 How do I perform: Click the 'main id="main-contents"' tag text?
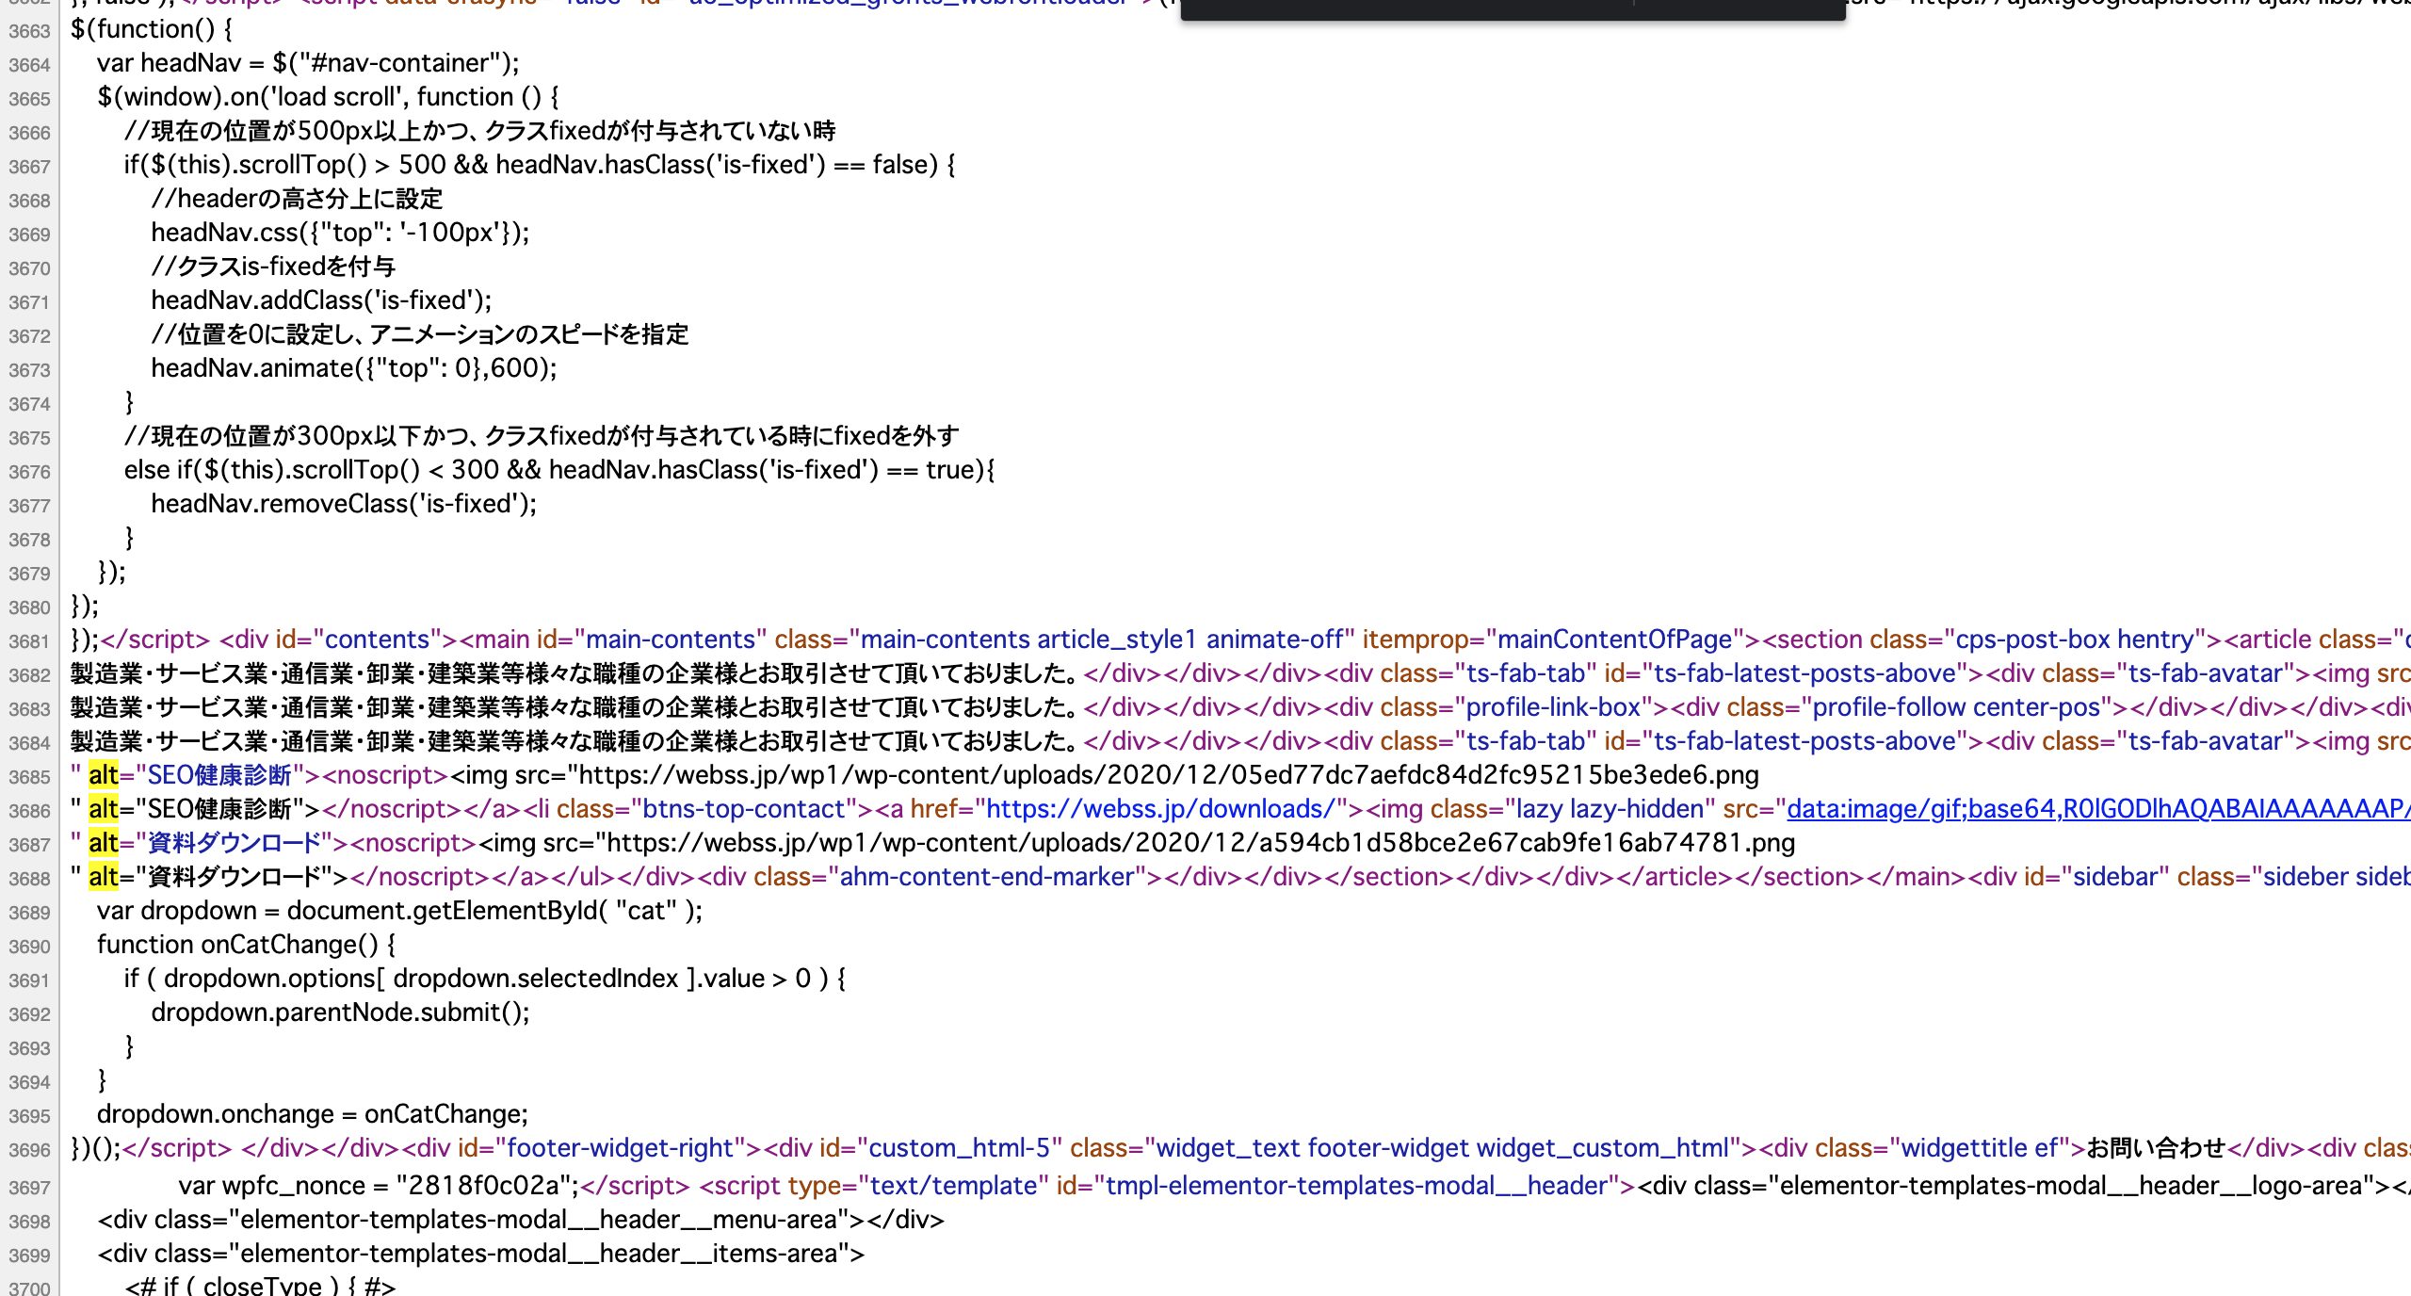coord(613,640)
